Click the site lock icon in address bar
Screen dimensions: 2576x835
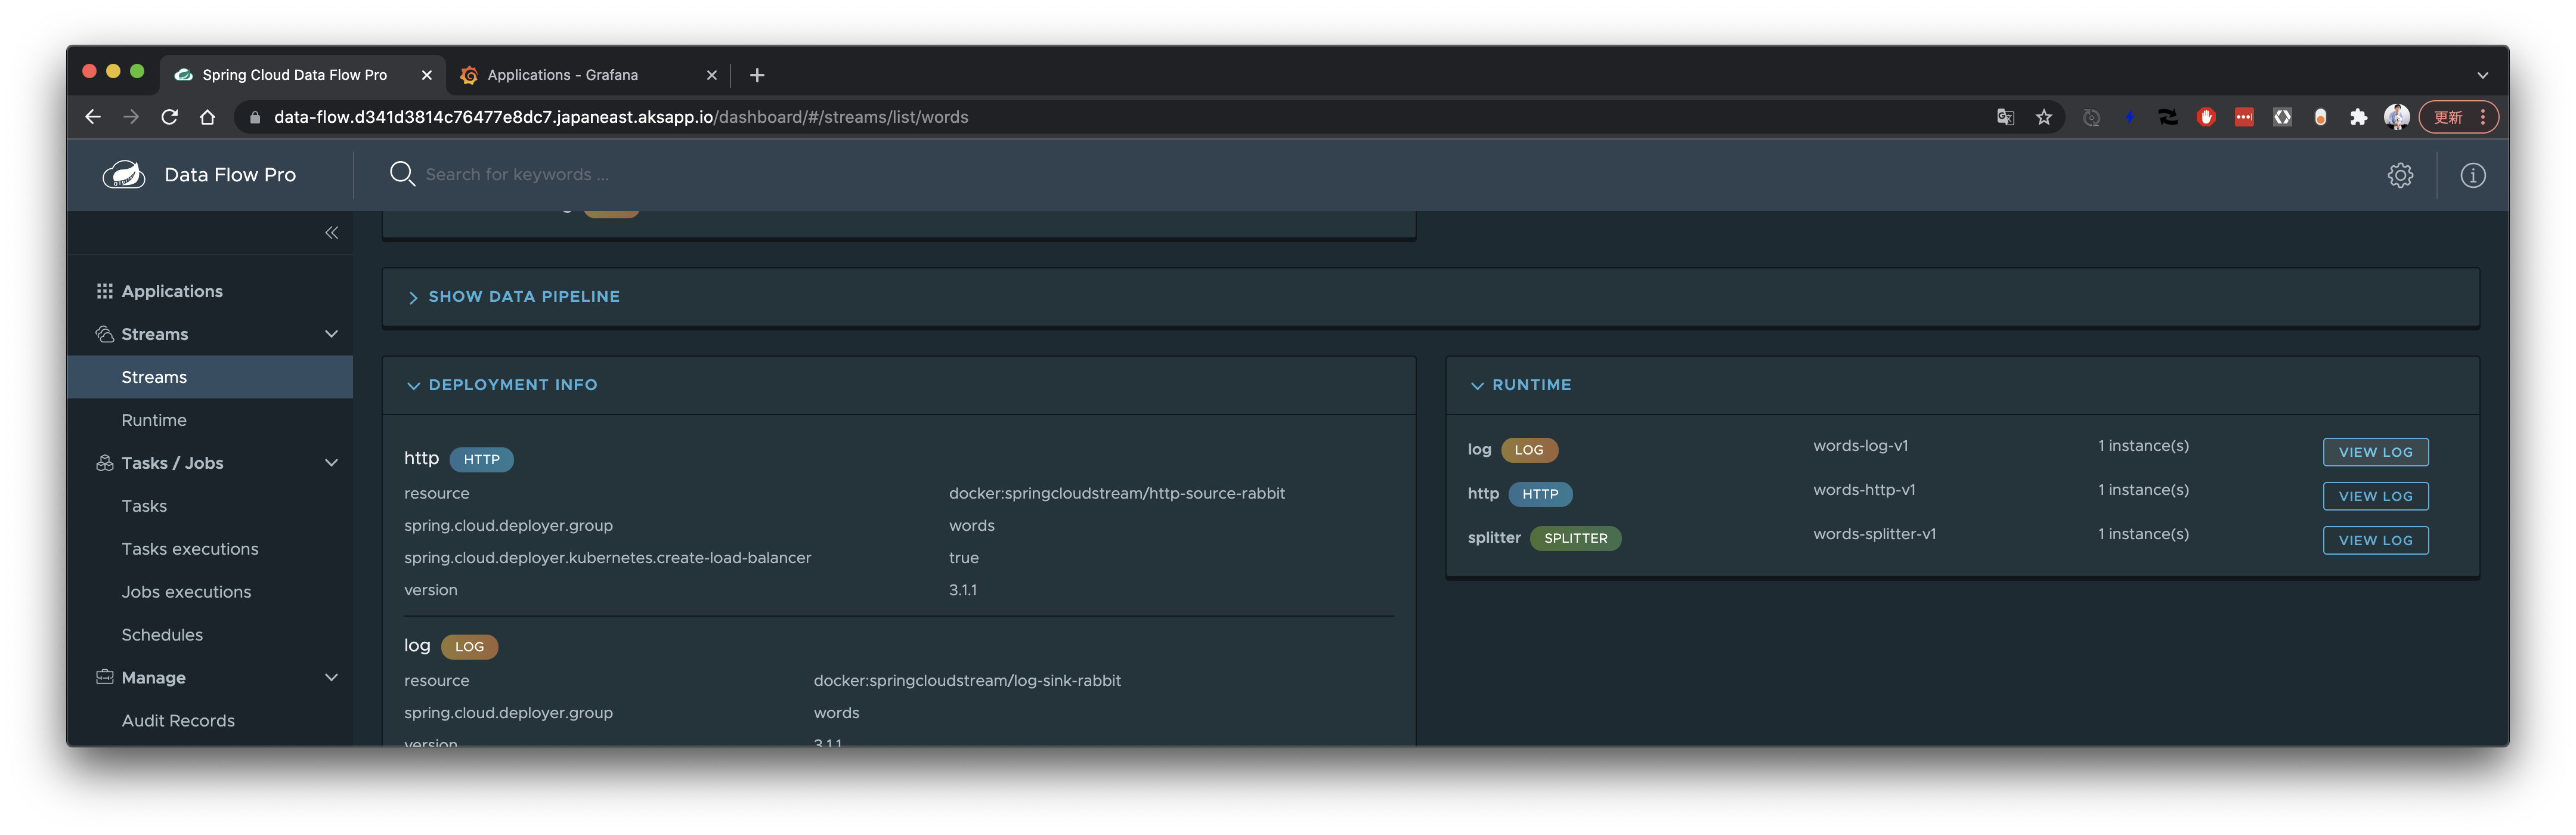point(254,117)
